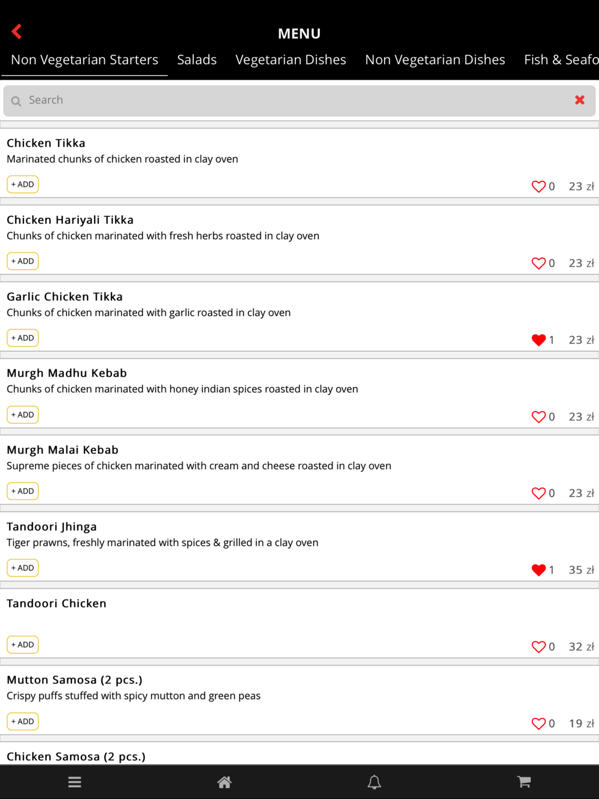
Task: Switch to the Salads tab
Action: [197, 60]
